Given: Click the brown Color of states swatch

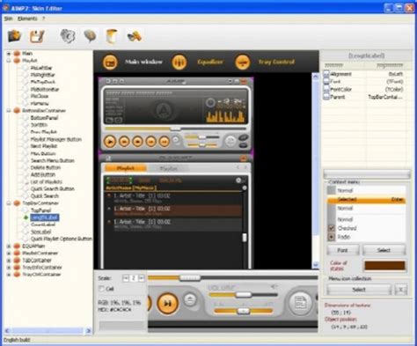Looking at the screenshot, I should (384, 266).
